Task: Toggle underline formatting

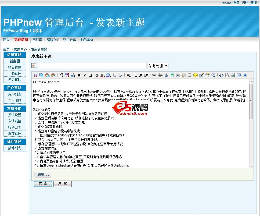Action: coord(91,75)
